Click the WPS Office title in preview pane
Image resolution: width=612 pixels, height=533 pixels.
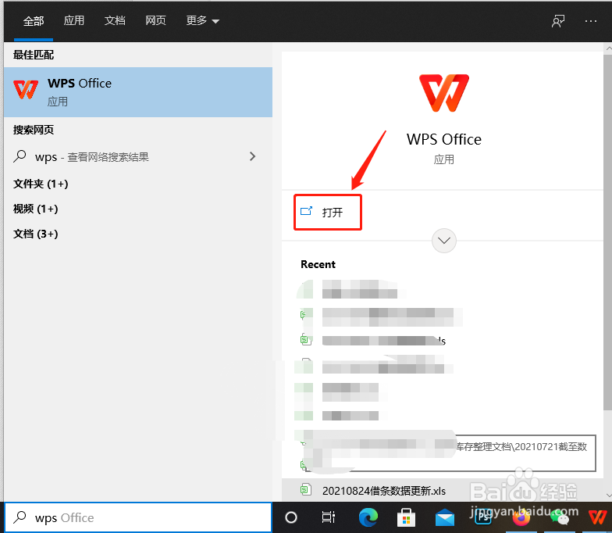point(443,139)
